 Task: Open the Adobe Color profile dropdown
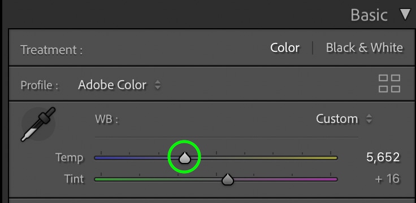112,85
